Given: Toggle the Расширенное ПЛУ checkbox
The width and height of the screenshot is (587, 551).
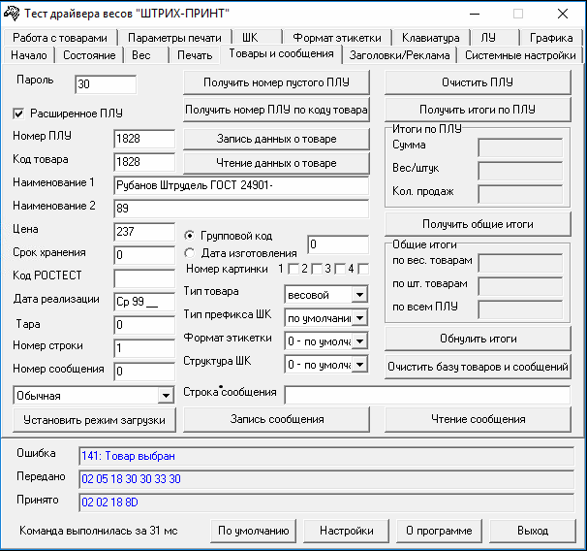Looking at the screenshot, I should pos(18,113).
